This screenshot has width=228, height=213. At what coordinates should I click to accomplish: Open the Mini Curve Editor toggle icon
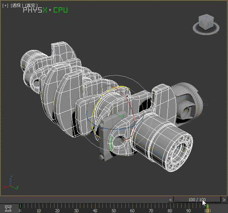click(x=8, y=208)
